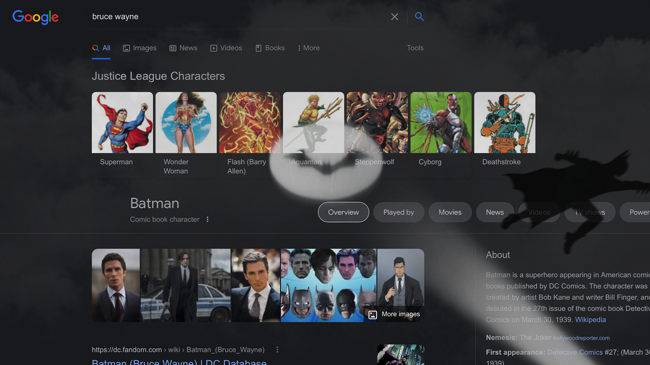Select the TV shows chip

[x=590, y=213]
